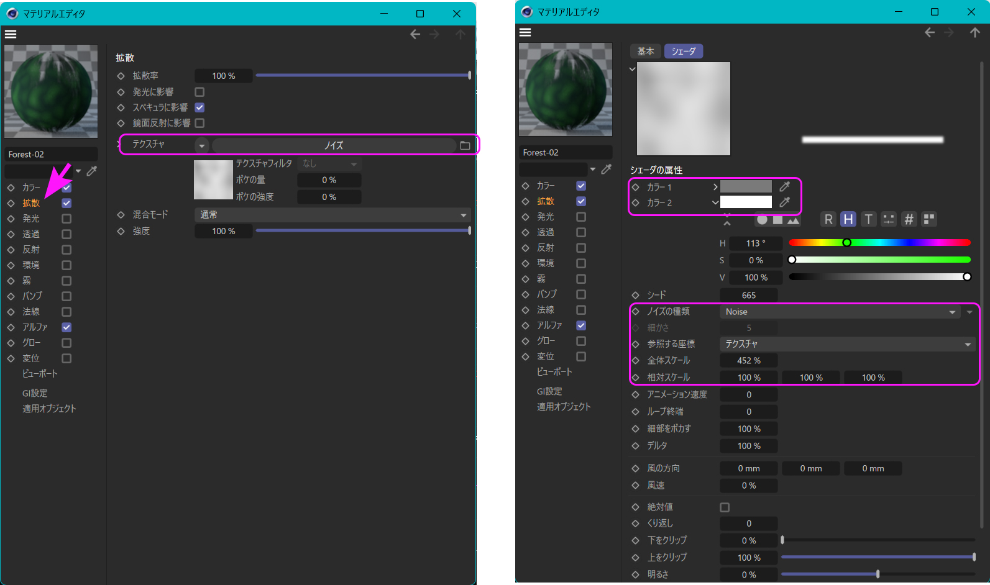Click the Kelvin temperature (T) color mode icon
990x585 pixels.
(869, 219)
